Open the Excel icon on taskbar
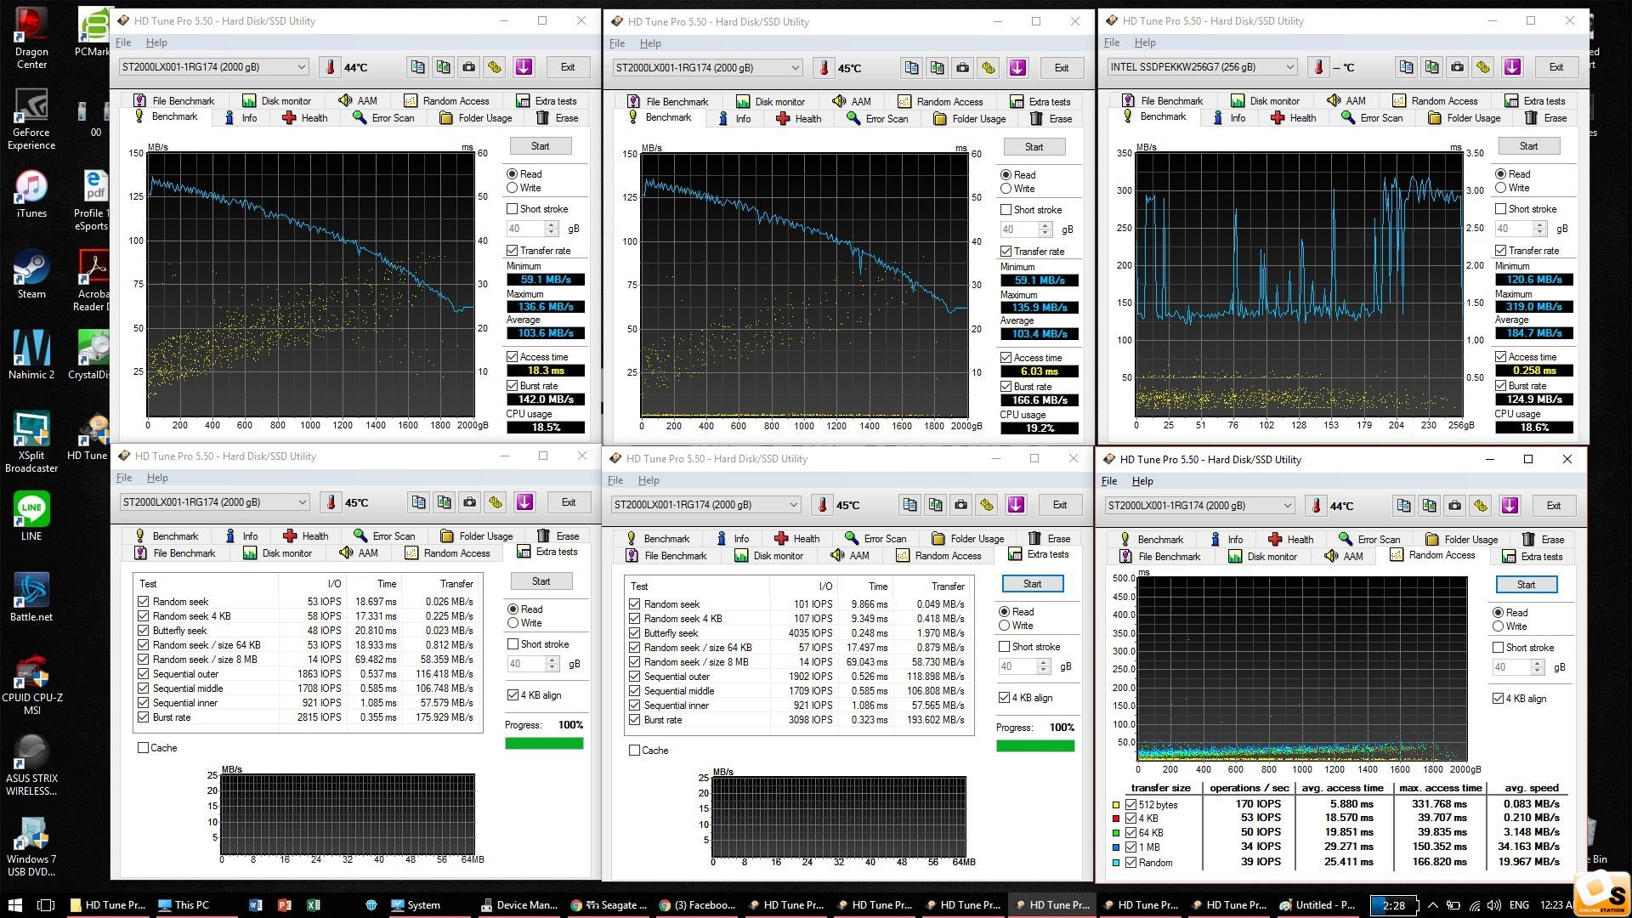 [314, 905]
